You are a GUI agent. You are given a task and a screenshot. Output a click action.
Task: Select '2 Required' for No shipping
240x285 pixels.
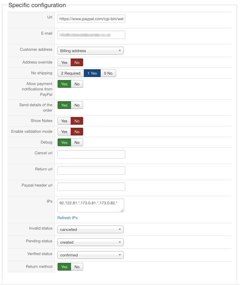(x=71, y=73)
